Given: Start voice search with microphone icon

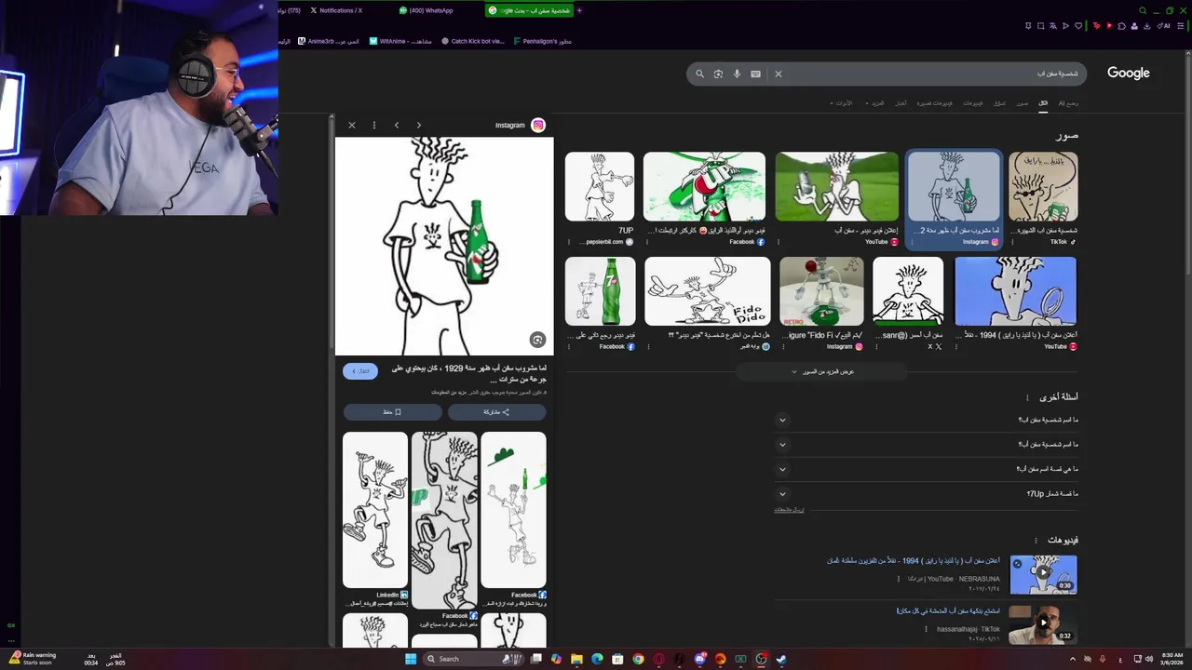Looking at the screenshot, I should click(737, 74).
